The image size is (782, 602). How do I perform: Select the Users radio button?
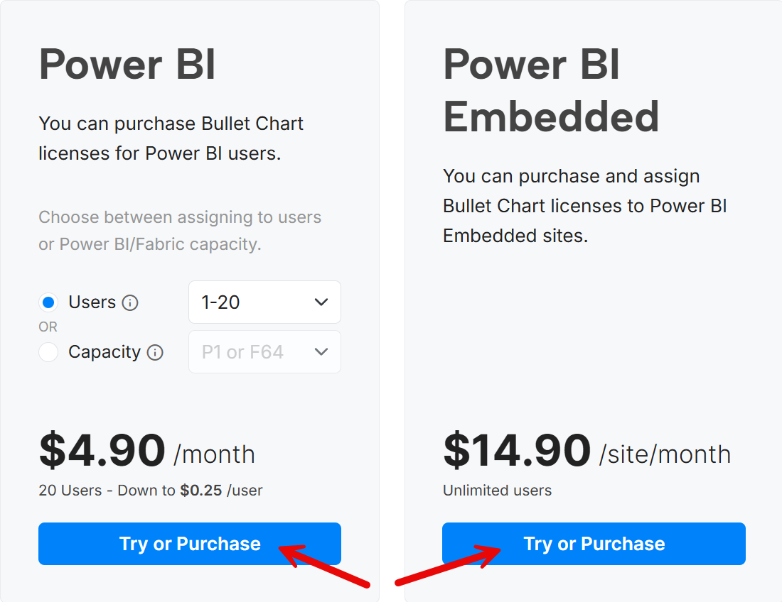(48, 302)
